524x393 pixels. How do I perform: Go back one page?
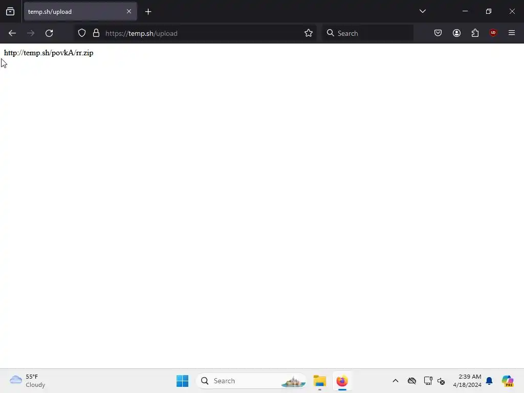click(x=12, y=33)
